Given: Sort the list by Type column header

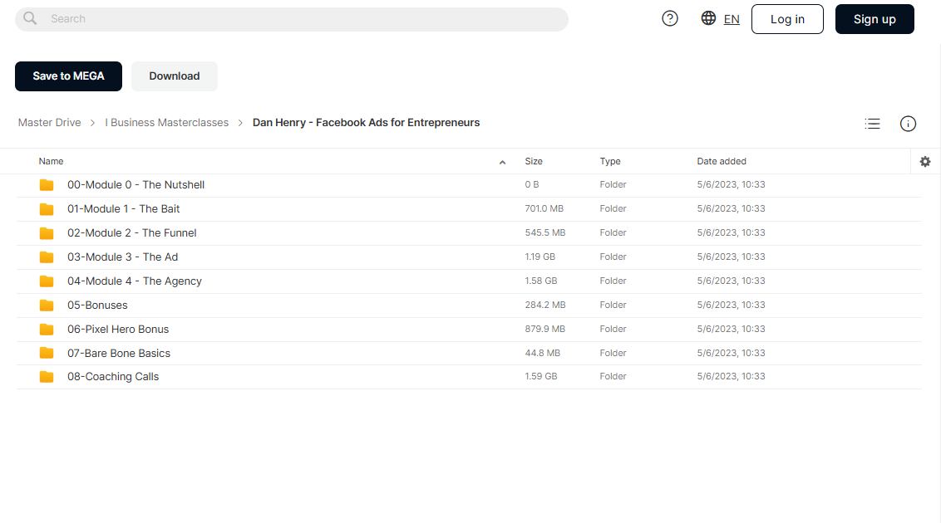Looking at the screenshot, I should [x=609, y=161].
